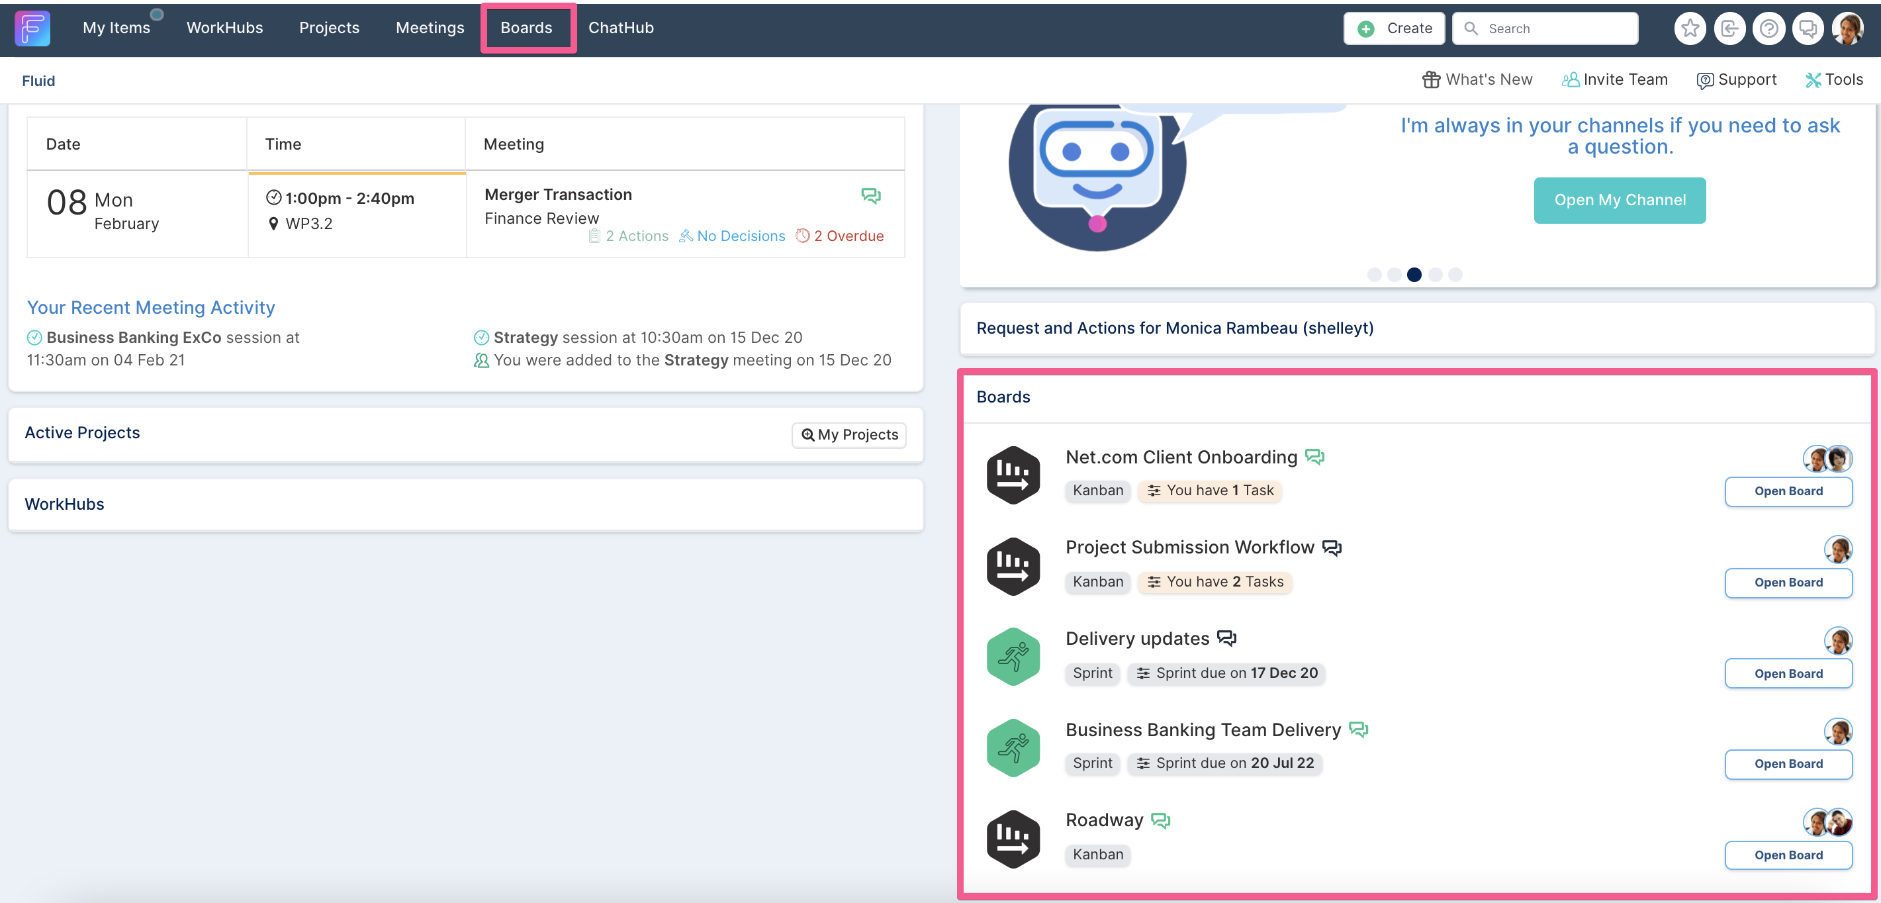Screen dimensions: 1881x903
Task: Click the Business Banking ExCo session activity
Action: click(x=163, y=348)
